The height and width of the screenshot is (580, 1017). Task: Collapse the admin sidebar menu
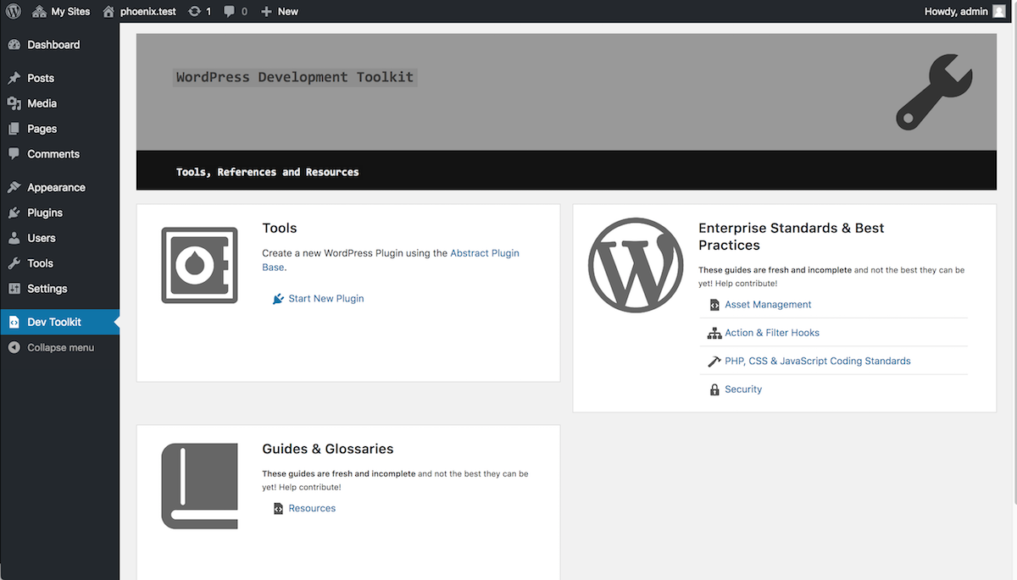point(59,348)
